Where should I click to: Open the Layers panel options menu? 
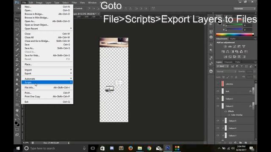coord(255,62)
